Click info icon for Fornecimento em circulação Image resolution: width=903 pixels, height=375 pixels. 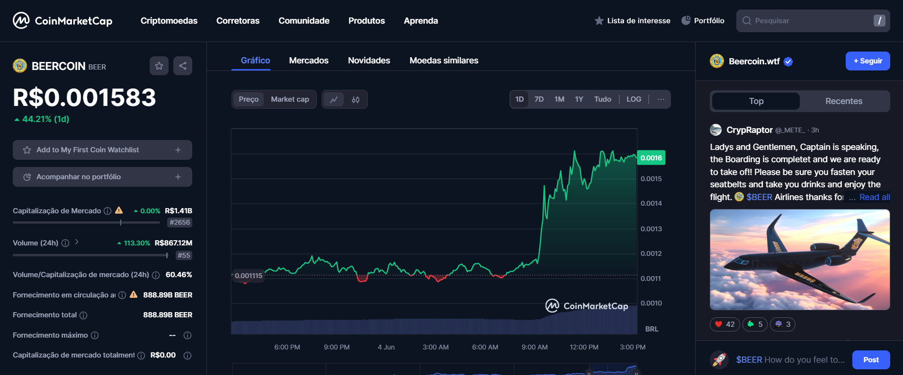[x=122, y=295]
